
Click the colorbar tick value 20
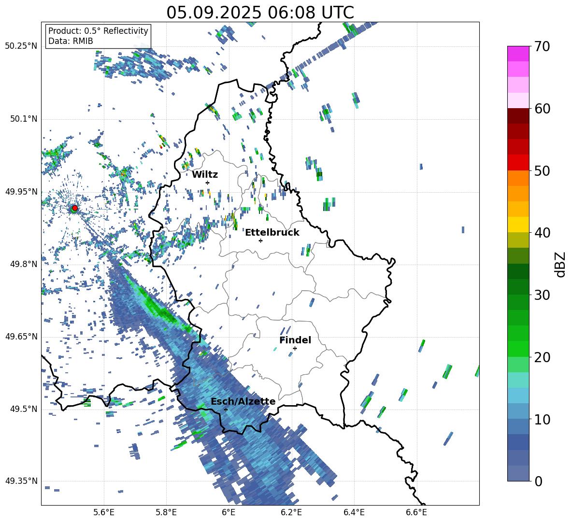pyautogui.click(x=542, y=357)
